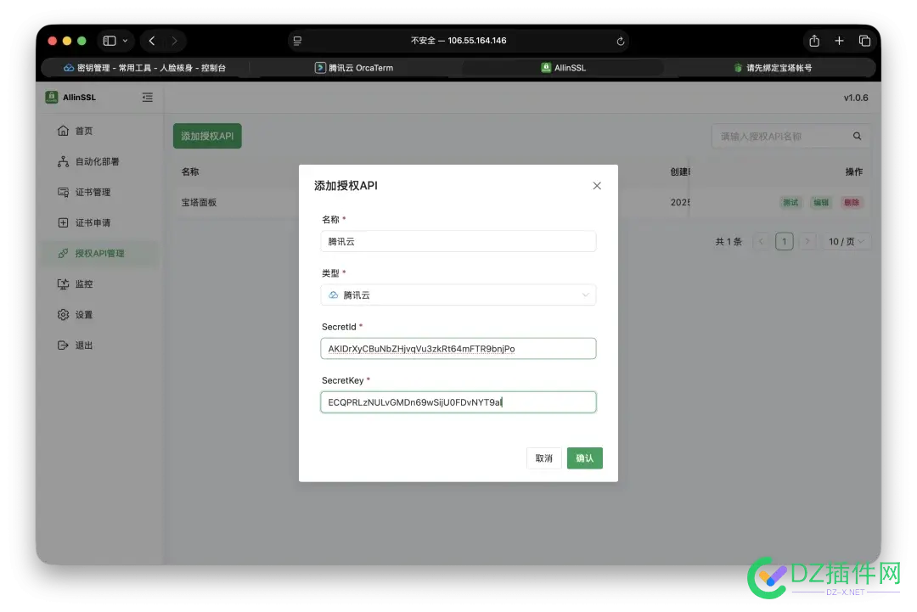Go back in Safari
The width and height of the screenshot is (917, 612).
(x=152, y=41)
